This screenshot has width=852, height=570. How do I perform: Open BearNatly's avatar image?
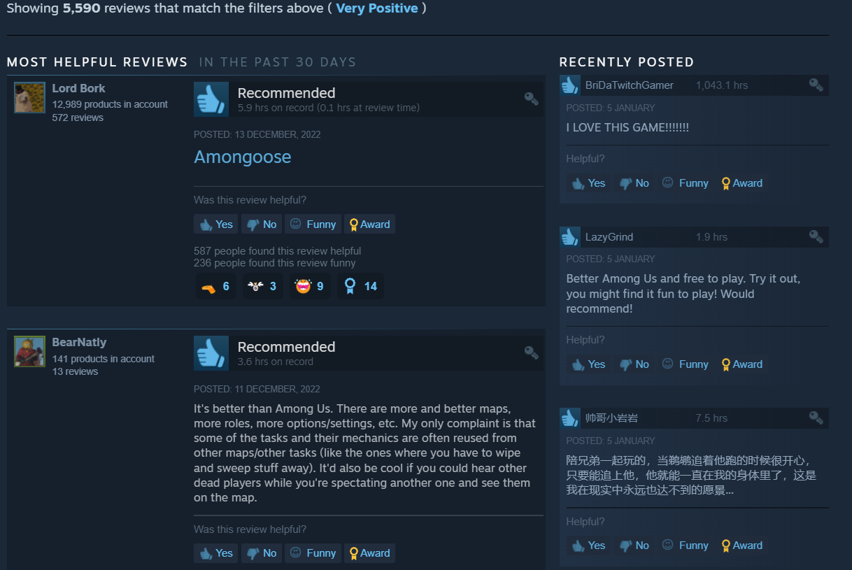pos(29,351)
